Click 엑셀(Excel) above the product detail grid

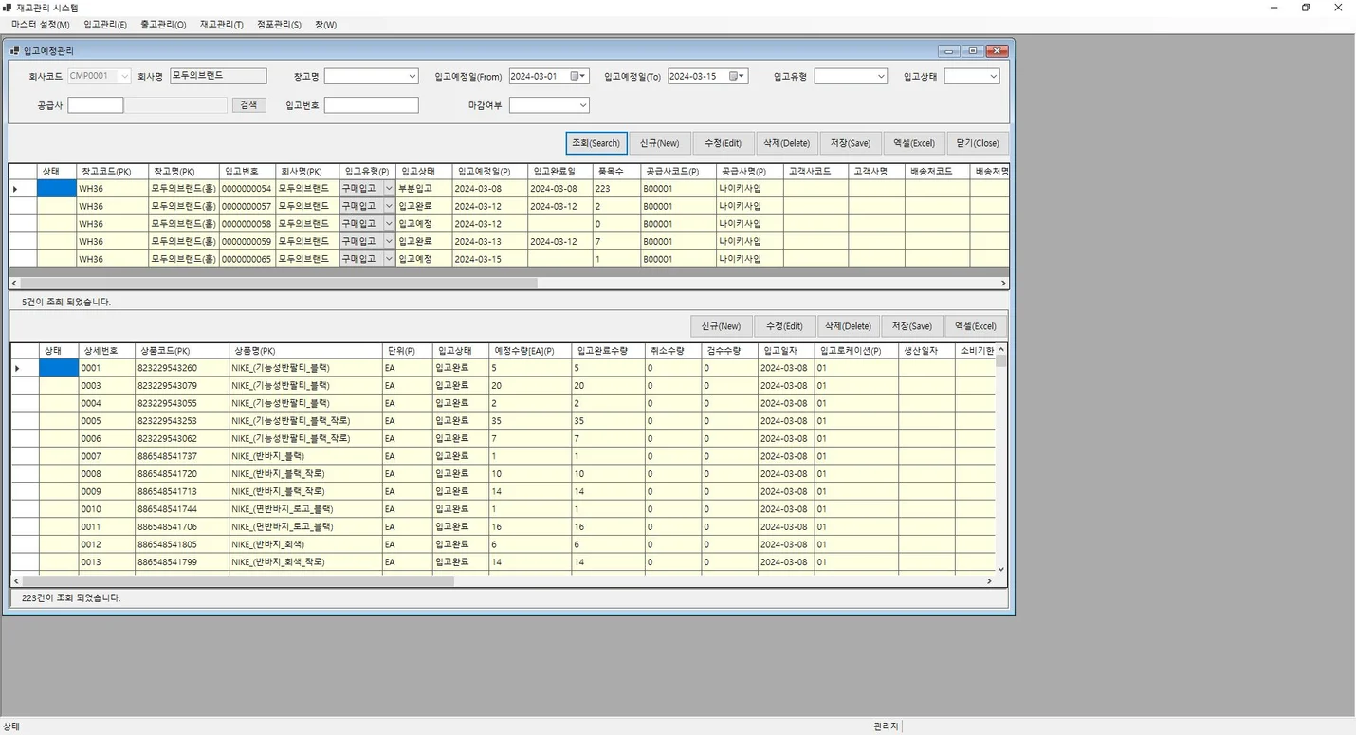[976, 326]
